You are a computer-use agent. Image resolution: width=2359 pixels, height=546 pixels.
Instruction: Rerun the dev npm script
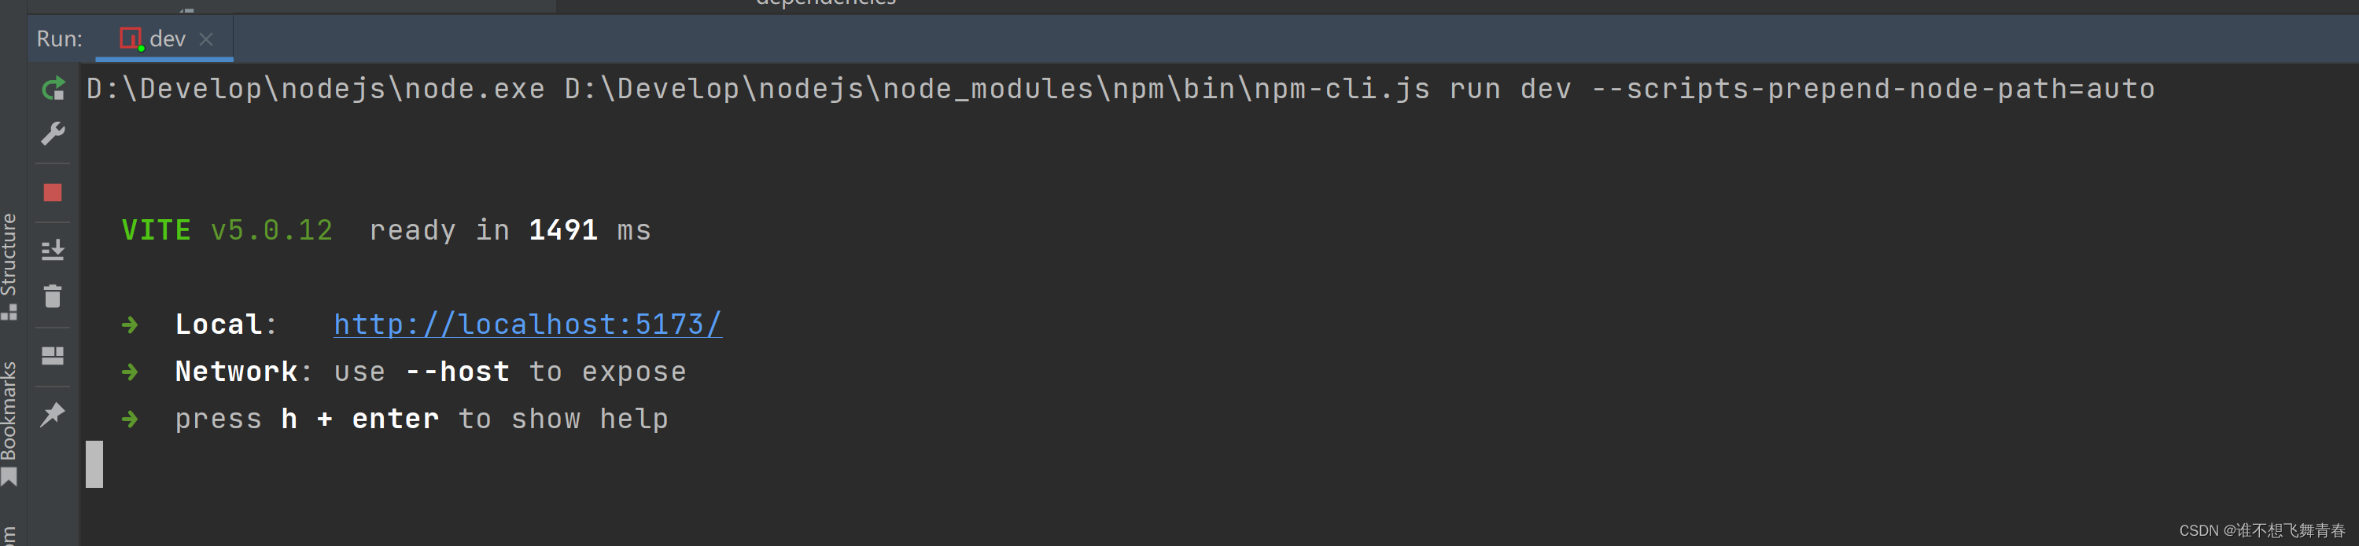pos(53,89)
